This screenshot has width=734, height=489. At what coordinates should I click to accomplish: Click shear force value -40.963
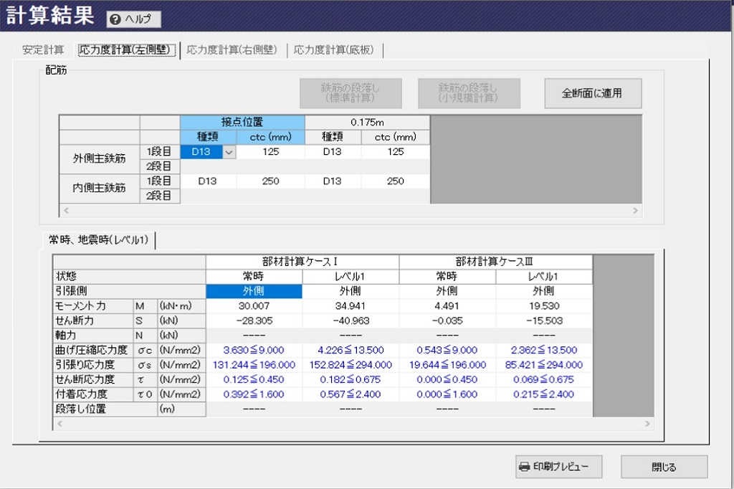[351, 321]
